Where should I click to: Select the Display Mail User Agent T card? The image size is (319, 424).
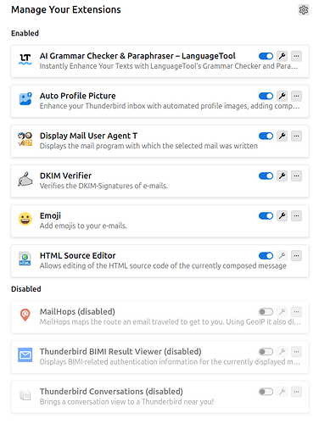point(159,142)
